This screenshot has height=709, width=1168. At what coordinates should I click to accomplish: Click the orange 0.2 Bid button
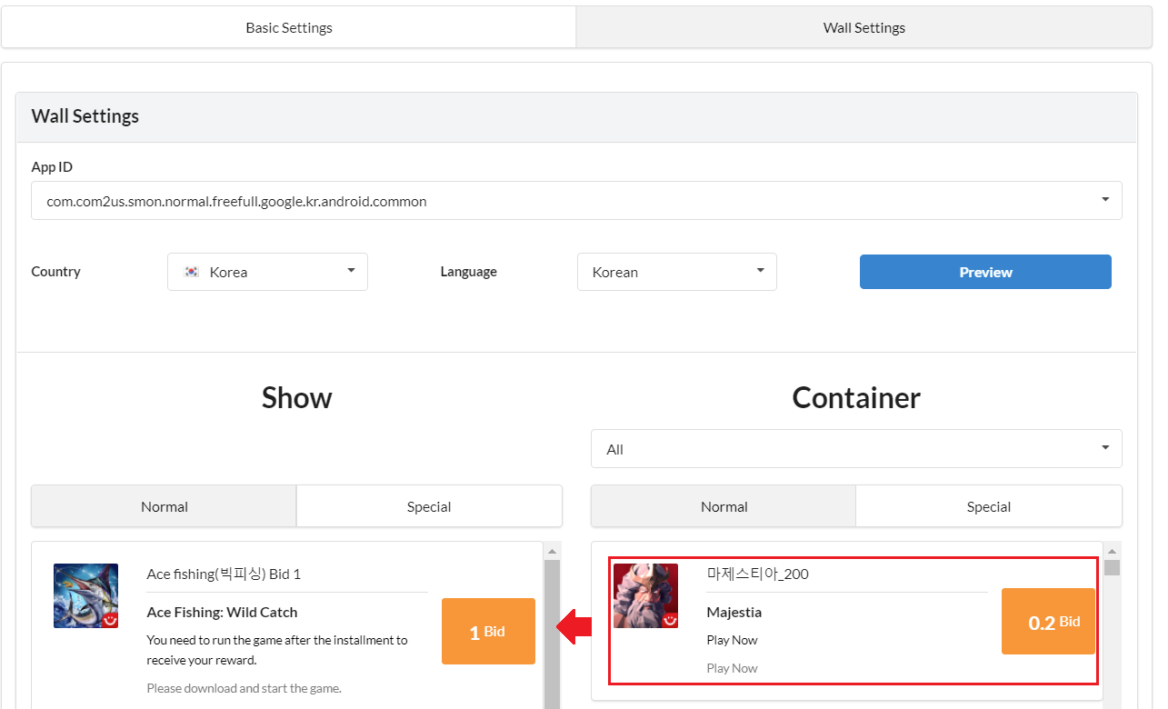[1048, 622]
